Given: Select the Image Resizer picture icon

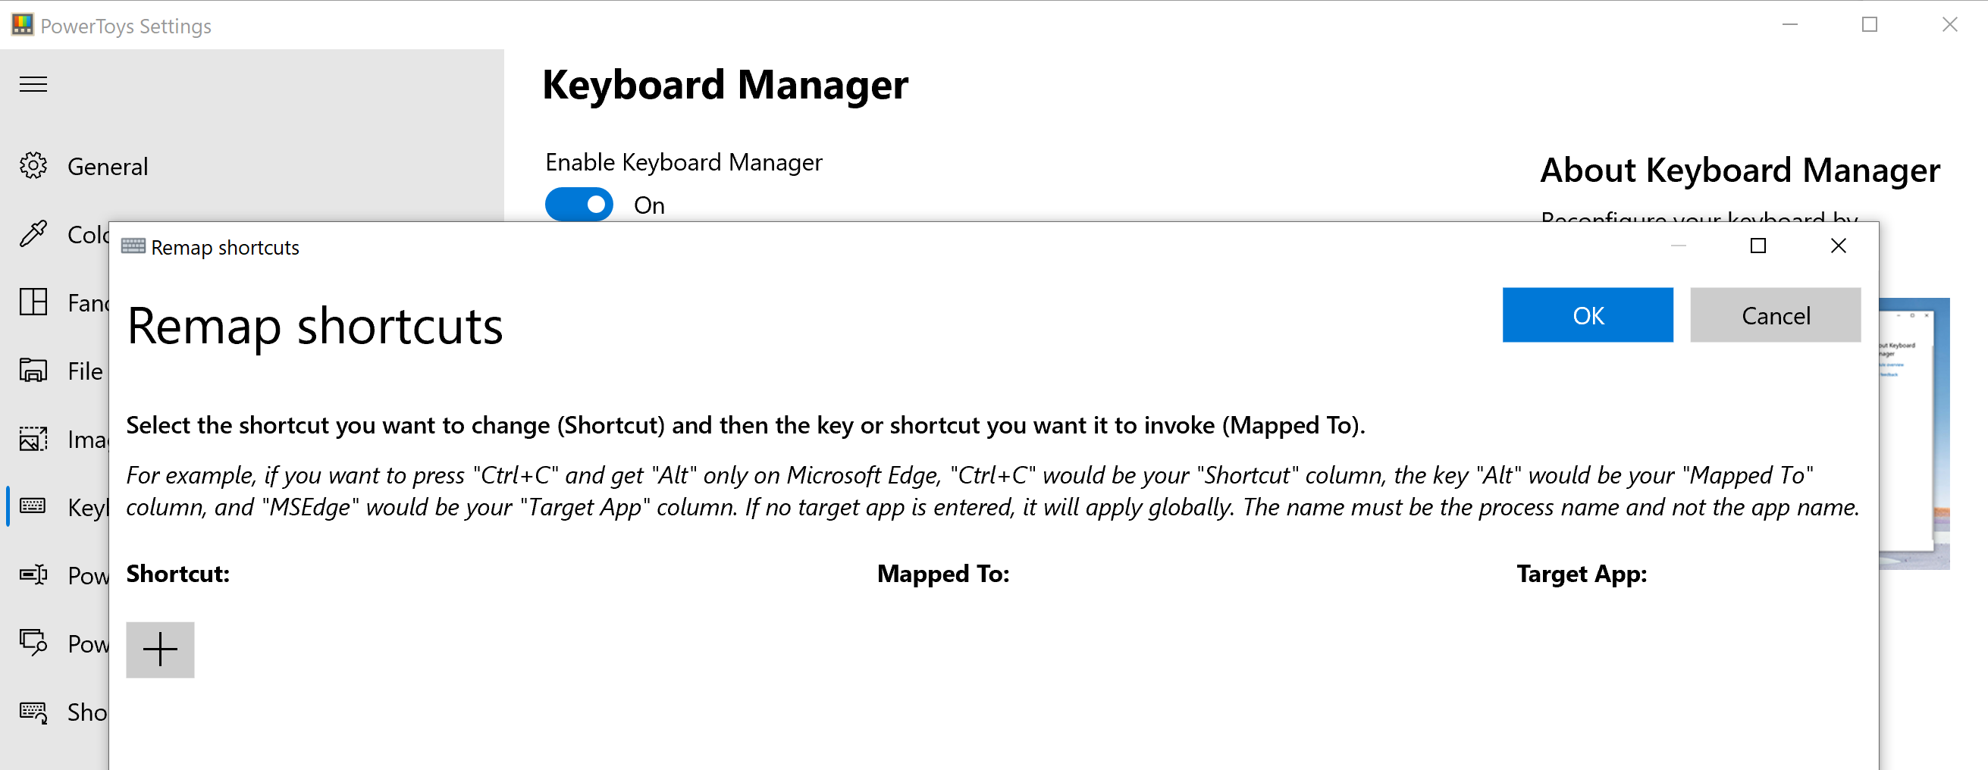Looking at the screenshot, I should tap(33, 439).
